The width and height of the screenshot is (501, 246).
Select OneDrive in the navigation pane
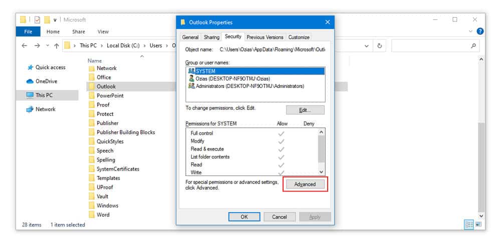42,81
